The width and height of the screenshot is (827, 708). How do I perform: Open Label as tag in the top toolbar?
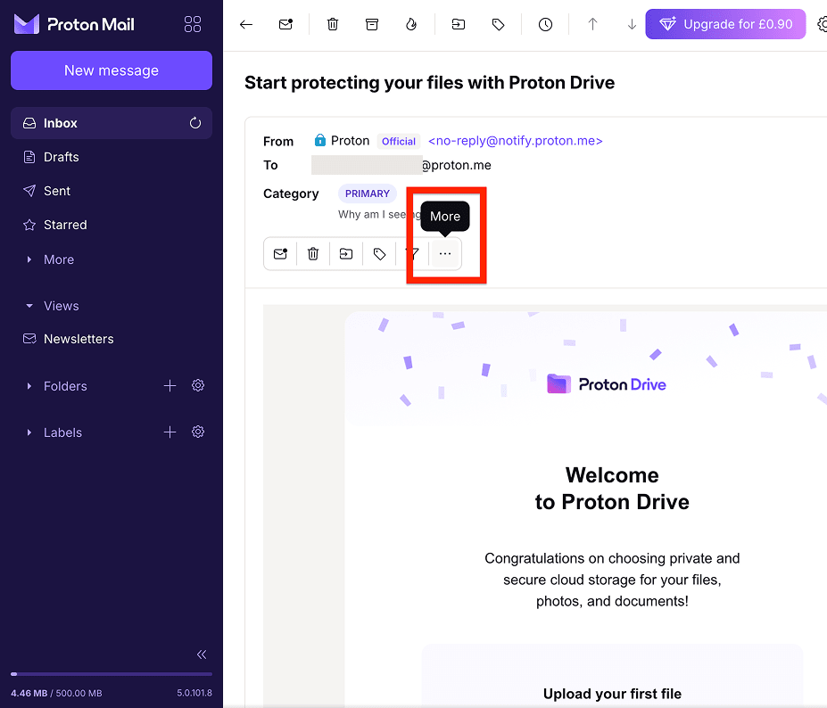click(498, 24)
